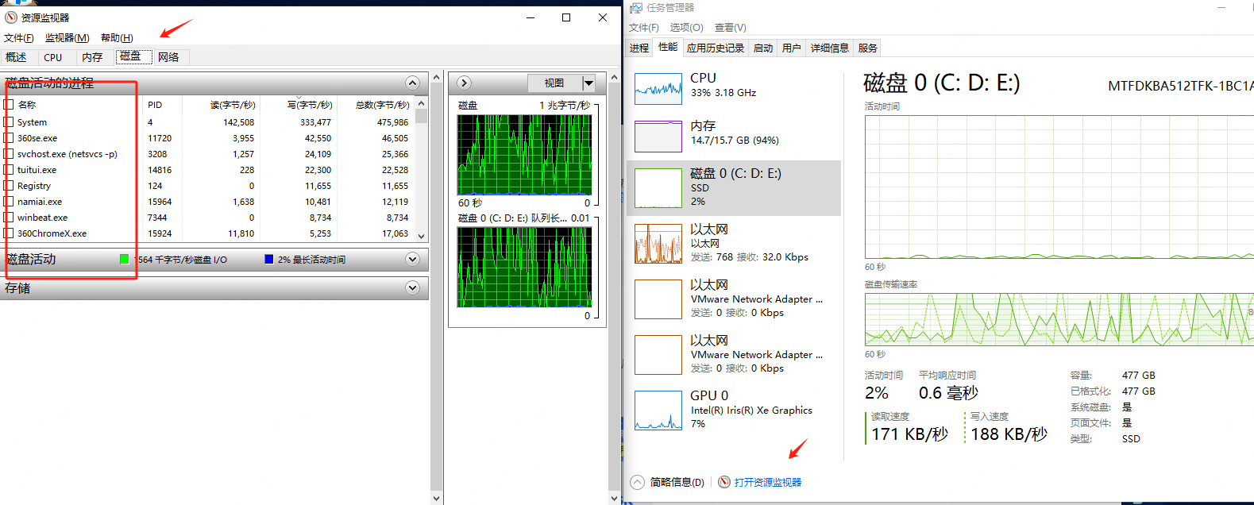The width and height of the screenshot is (1254, 505).
Task: Sort by the 读(字节/秒) column header
Action: tap(222, 105)
